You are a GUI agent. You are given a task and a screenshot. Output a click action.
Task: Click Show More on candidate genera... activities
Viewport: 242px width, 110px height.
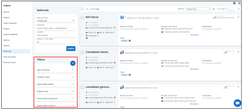(194, 104)
